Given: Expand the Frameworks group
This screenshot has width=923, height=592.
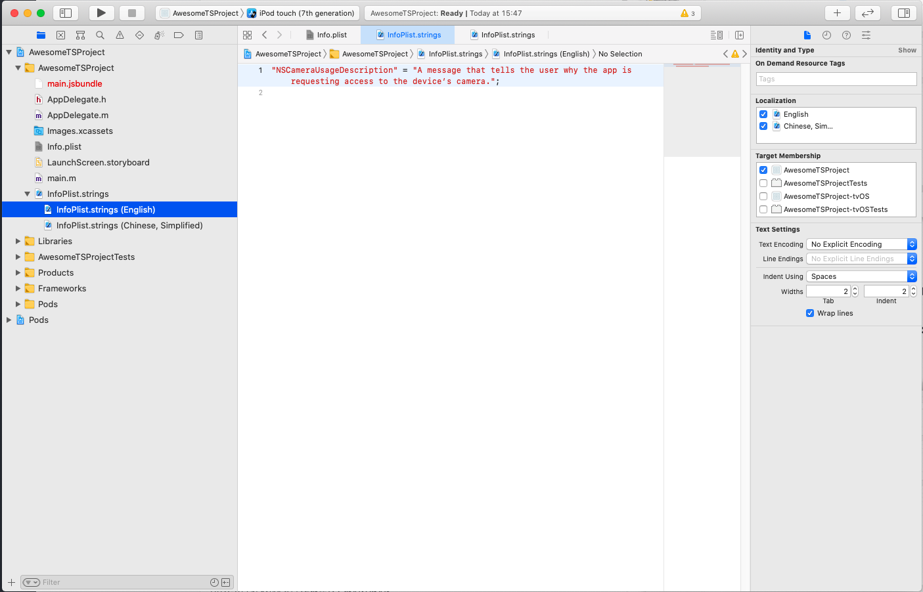Looking at the screenshot, I should point(18,288).
